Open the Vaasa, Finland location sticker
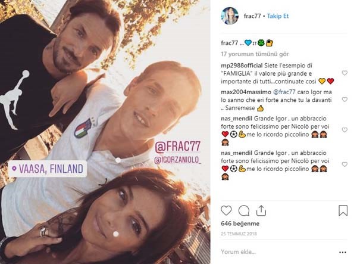This screenshot has height=264, width=357. pyautogui.click(x=48, y=169)
